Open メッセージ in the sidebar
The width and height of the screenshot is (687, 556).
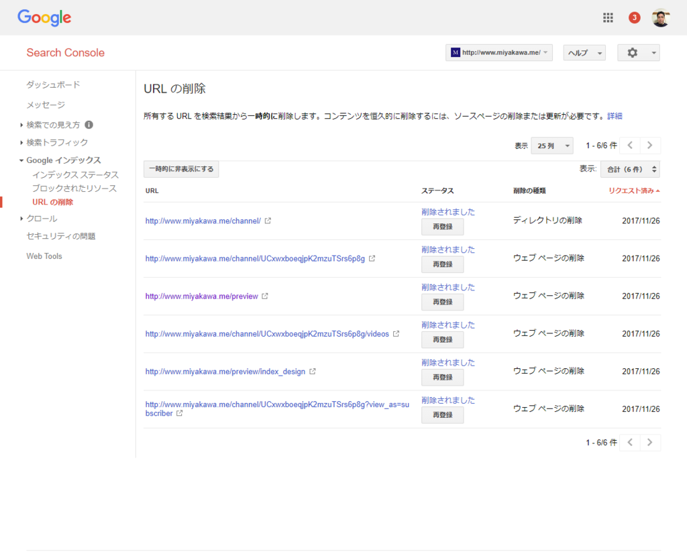pyautogui.click(x=46, y=105)
